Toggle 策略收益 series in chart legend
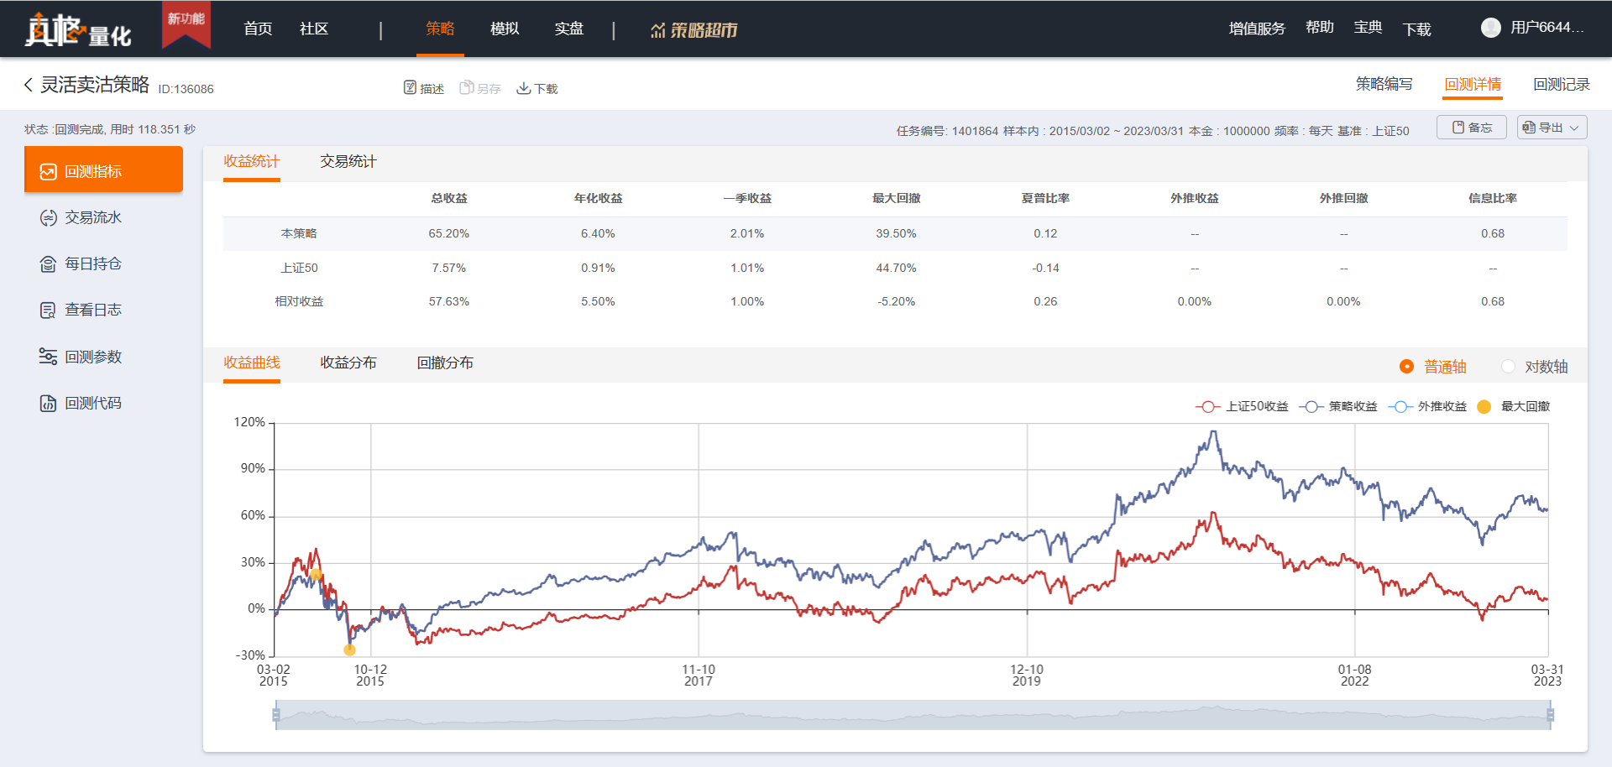The width and height of the screenshot is (1612, 767). point(1339,407)
